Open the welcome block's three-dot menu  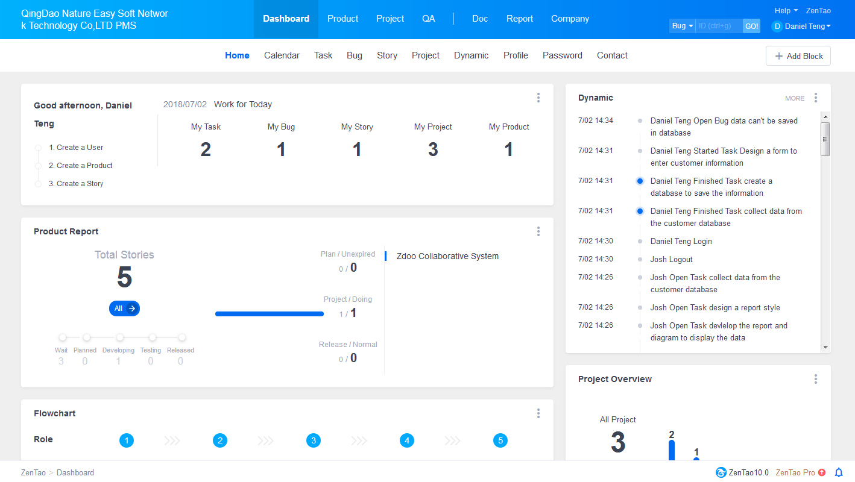(538, 98)
